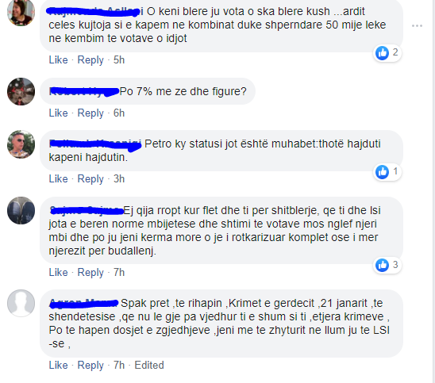The image size is (435, 383).
Task: Click the thumbs-up reaction showing 3 likes
Action: pyautogui.click(x=387, y=265)
